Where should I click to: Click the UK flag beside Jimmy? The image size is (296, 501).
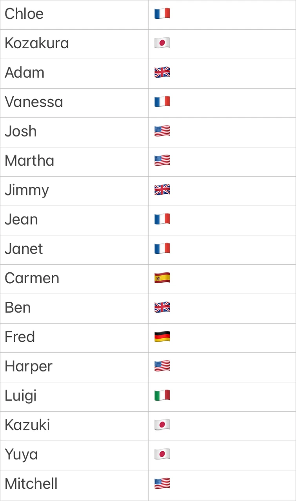tap(162, 190)
